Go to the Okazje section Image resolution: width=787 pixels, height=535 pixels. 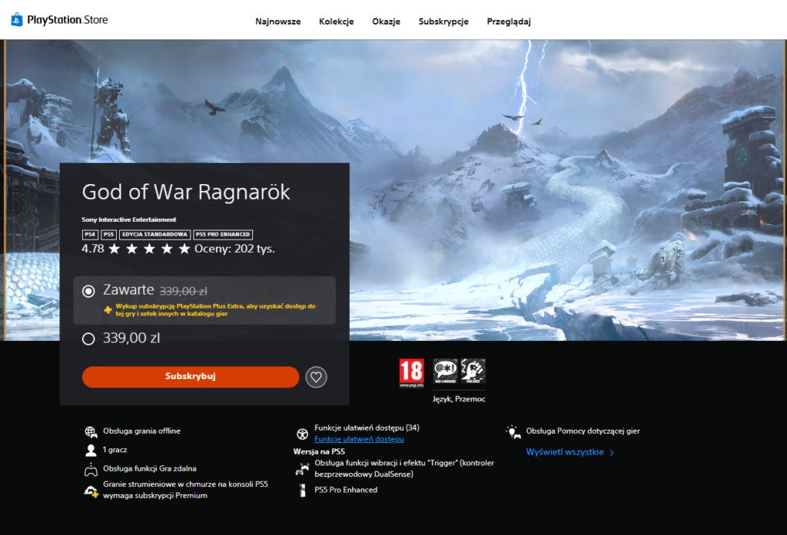386,21
